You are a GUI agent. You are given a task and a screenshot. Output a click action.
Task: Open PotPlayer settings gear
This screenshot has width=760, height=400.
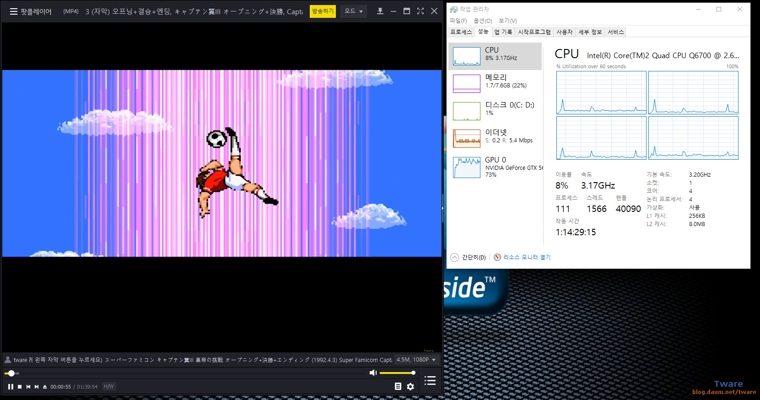point(410,386)
